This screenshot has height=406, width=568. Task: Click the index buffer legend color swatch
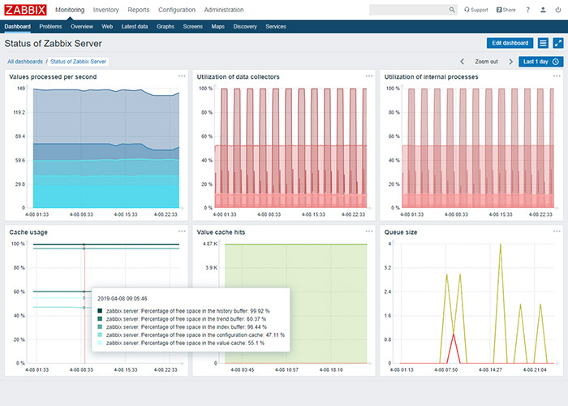tap(100, 327)
